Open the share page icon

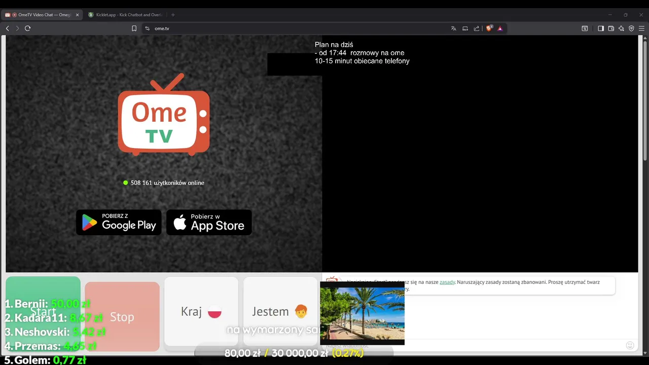pyautogui.click(x=477, y=28)
